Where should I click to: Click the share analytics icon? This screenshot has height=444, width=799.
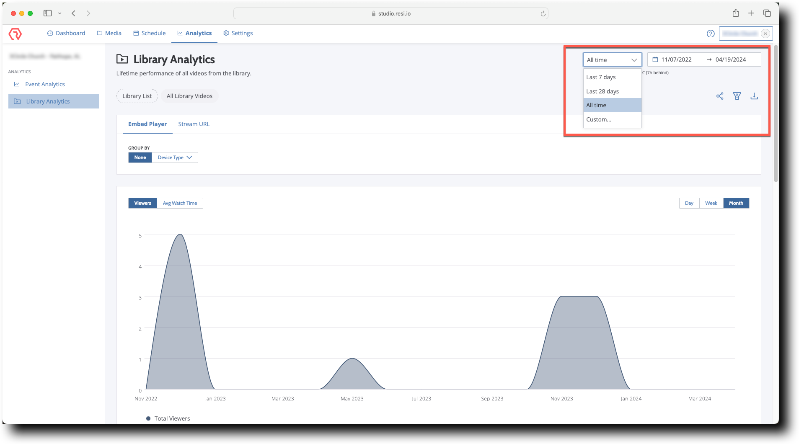720,96
